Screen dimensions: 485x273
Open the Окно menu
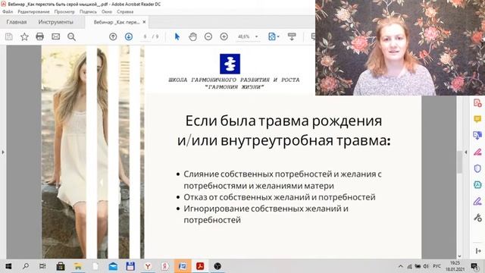point(107,12)
